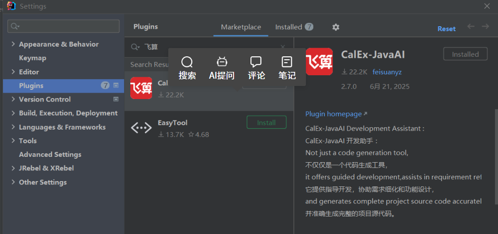The image size is (498, 234).
Task: Expand the Tools section
Action: pos(13,140)
